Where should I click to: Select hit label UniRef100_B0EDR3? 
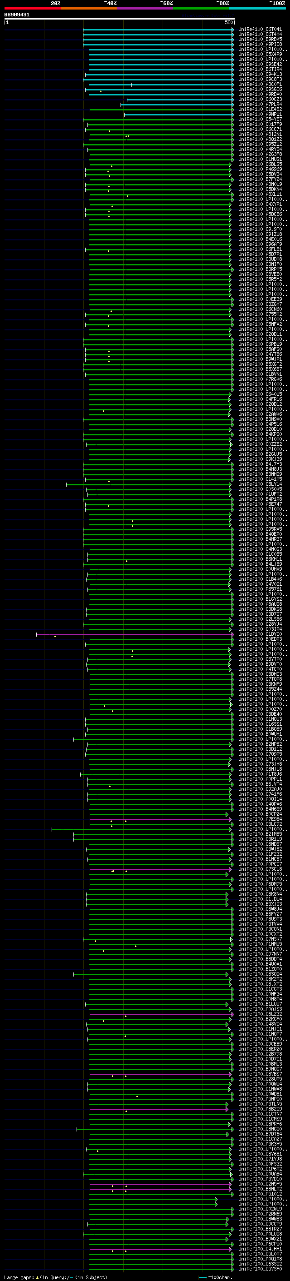click(260, 639)
